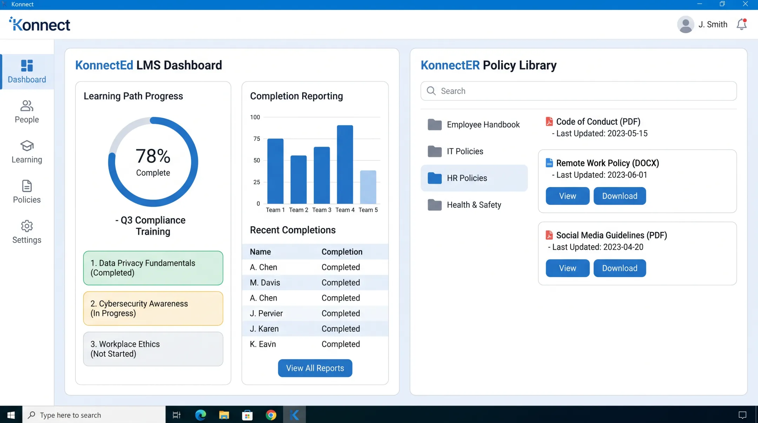The height and width of the screenshot is (423, 758).
Task: Open Data Privacy Fundamentals completed module
Action: 153,268
